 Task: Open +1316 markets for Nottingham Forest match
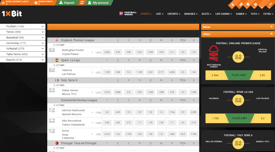(x=98, y=52)
